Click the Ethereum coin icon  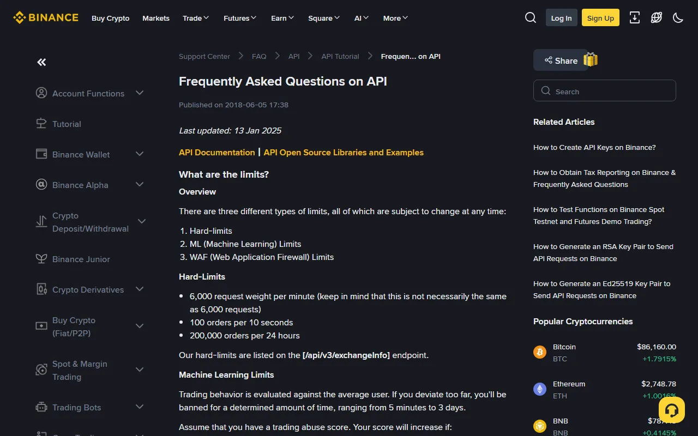(x=540, y=389)
